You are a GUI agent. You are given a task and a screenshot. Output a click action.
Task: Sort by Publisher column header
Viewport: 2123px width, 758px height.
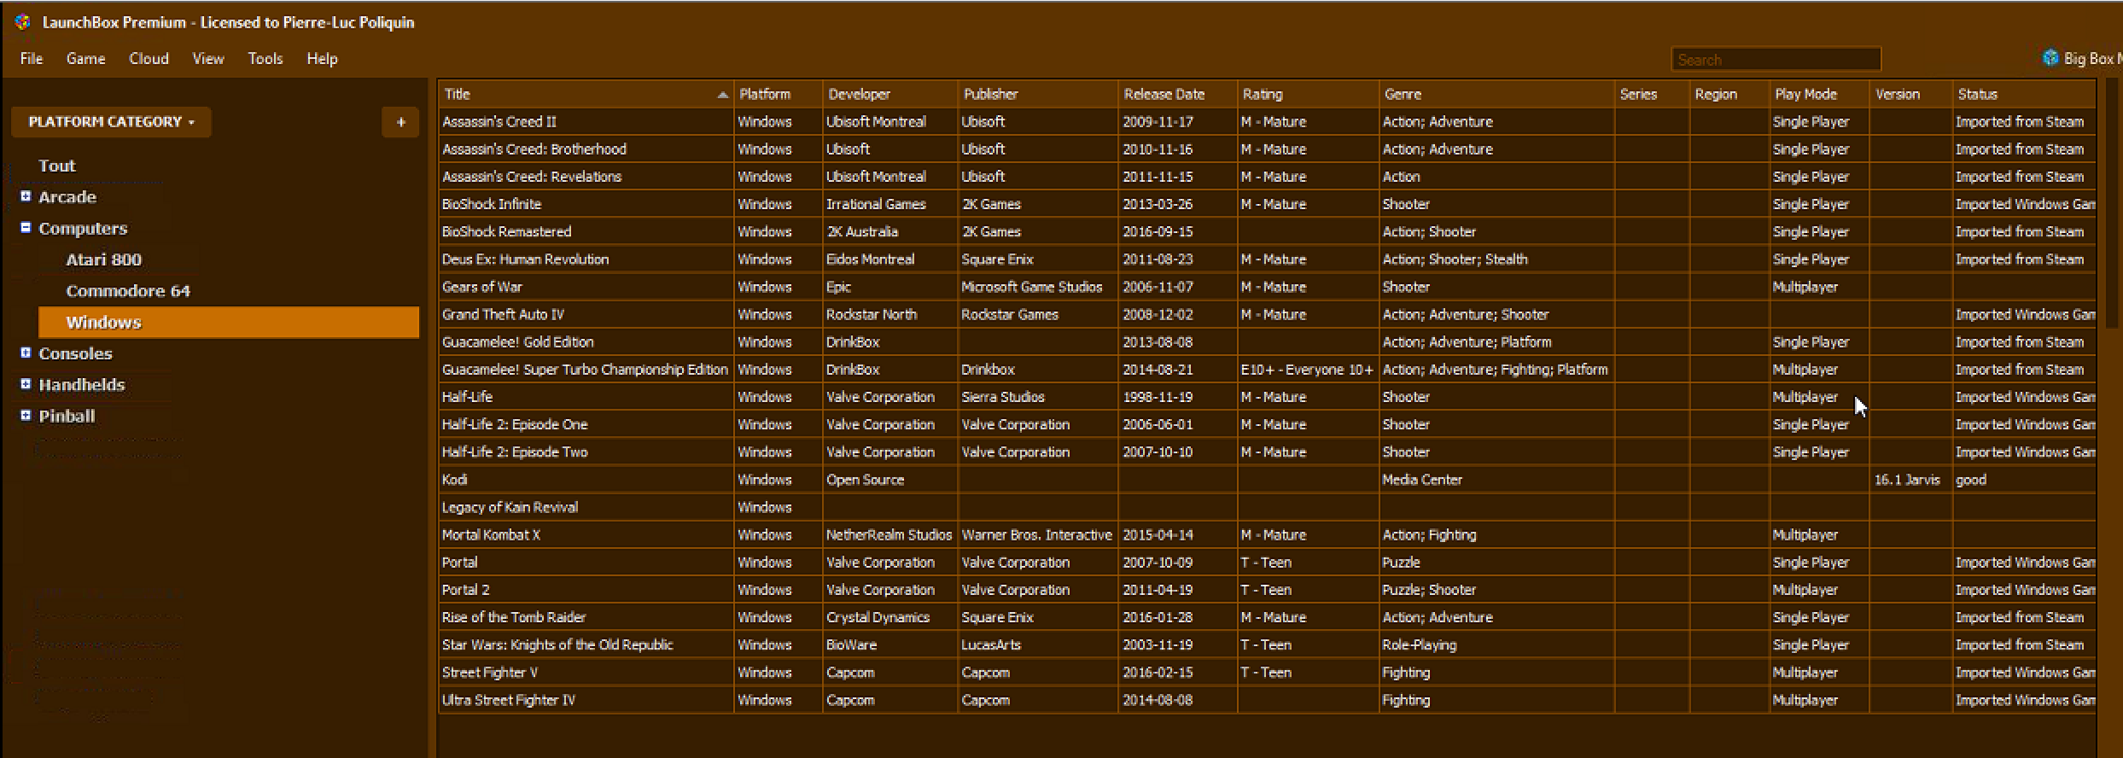click(x=1037, y=94)
